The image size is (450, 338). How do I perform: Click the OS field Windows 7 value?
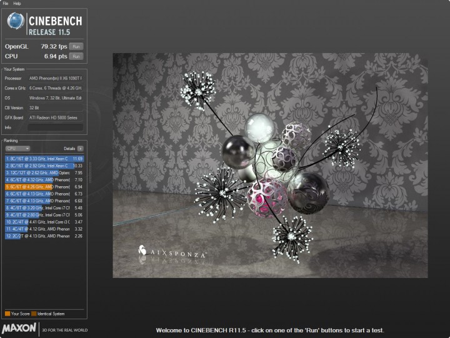click(x=55, y=98)
